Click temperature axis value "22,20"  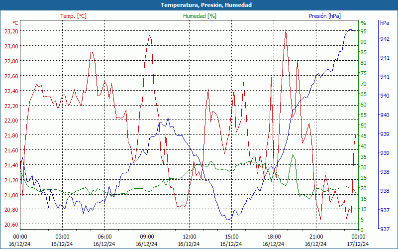pyautogui.click(x=11, y=106)
